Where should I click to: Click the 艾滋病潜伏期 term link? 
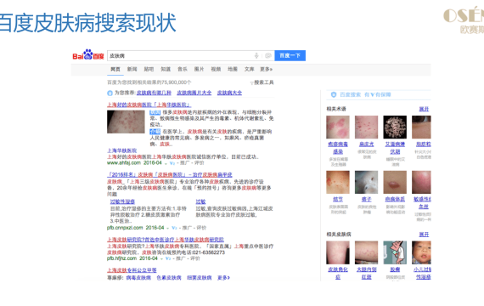[x=395, y=148]
